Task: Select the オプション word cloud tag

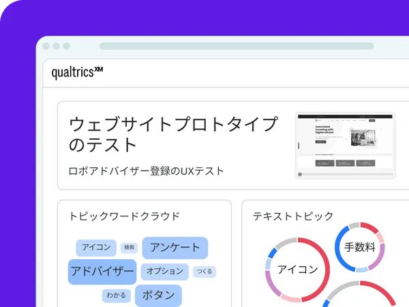Action: [165, 272]
